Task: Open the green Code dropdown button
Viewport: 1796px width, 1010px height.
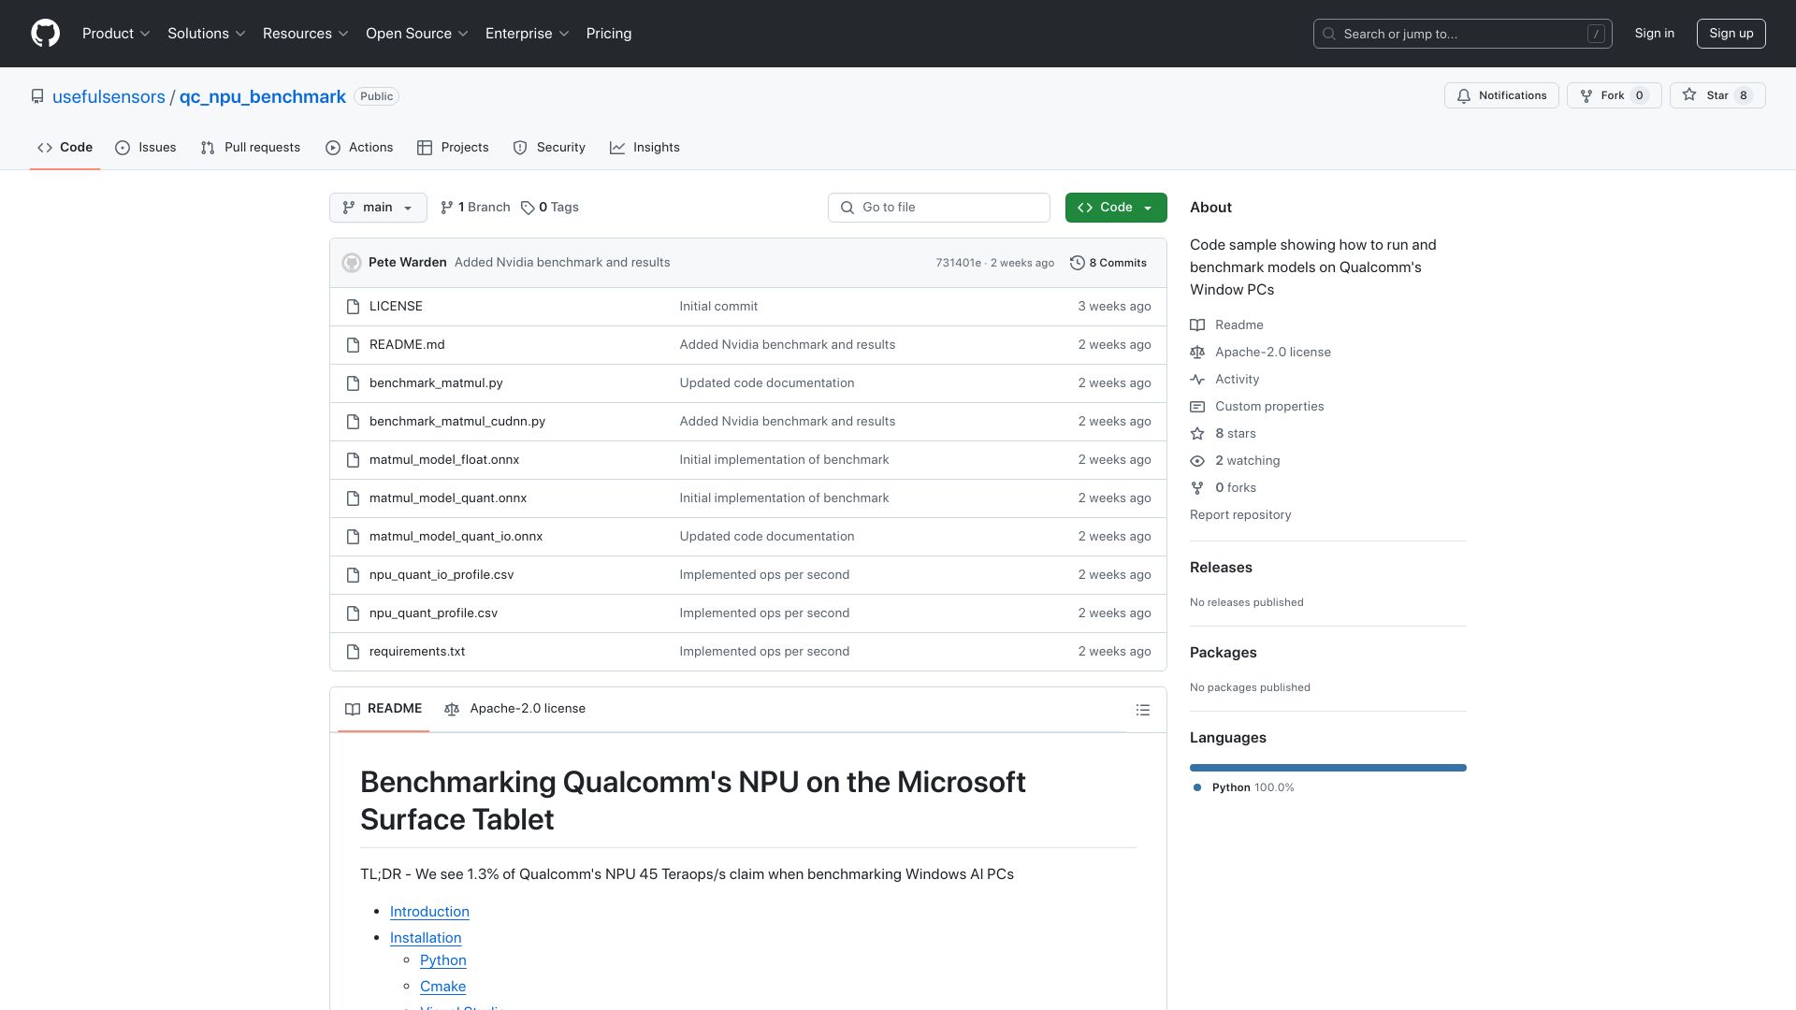Action: click(x=1116, y=208)
